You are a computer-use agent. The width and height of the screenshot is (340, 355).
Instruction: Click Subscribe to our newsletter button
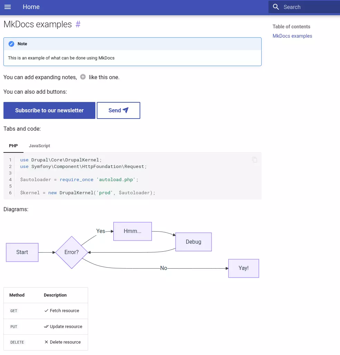(49, 110)
